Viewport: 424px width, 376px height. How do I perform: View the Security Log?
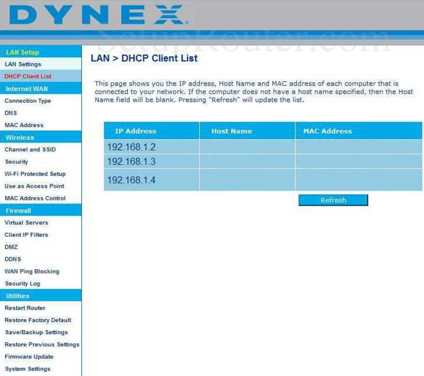(x=23, y=283)
